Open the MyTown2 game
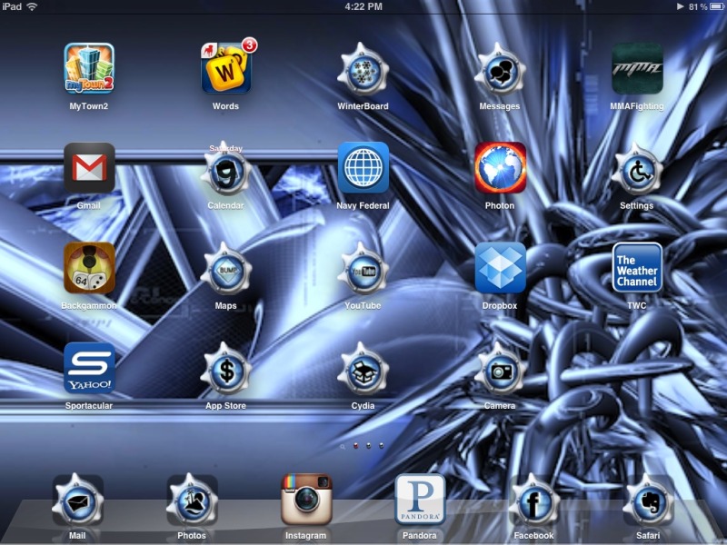This screenshot has height=545, width=727. click(x=89, y=69)
